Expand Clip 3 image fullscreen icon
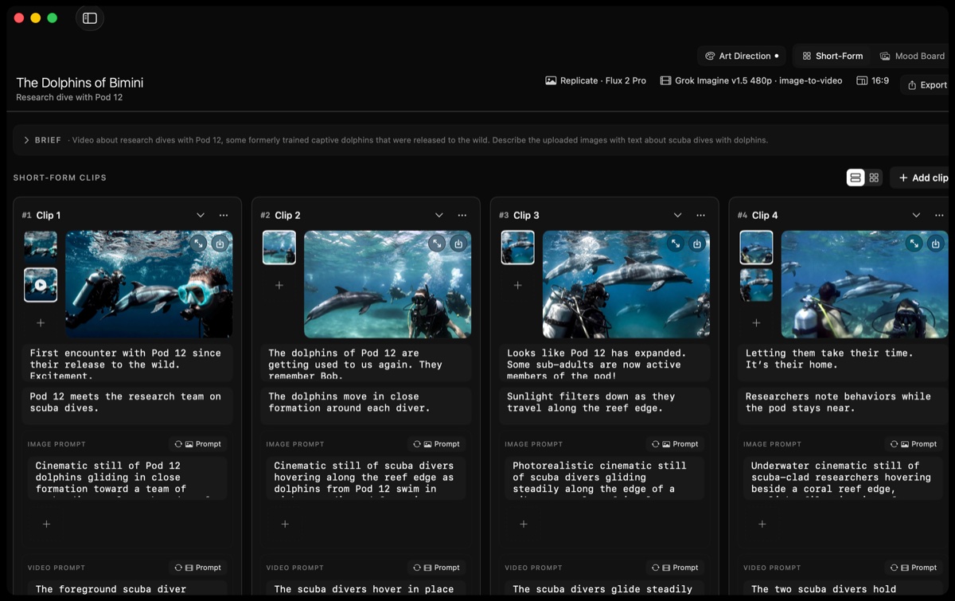Viewport: 955px width, 601px height. [x=676, y=244]
